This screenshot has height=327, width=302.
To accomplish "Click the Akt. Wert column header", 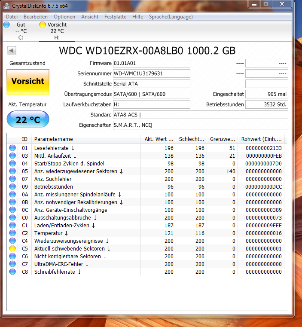I will coord(158,139).
